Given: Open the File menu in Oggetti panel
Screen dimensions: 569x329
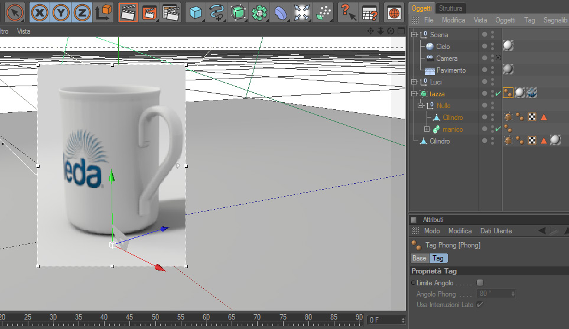Looking at the screenshot, I should [x=428, y=20].
